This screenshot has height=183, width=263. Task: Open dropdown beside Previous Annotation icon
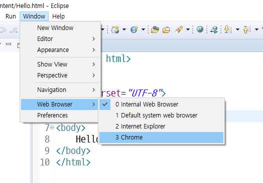256,29
